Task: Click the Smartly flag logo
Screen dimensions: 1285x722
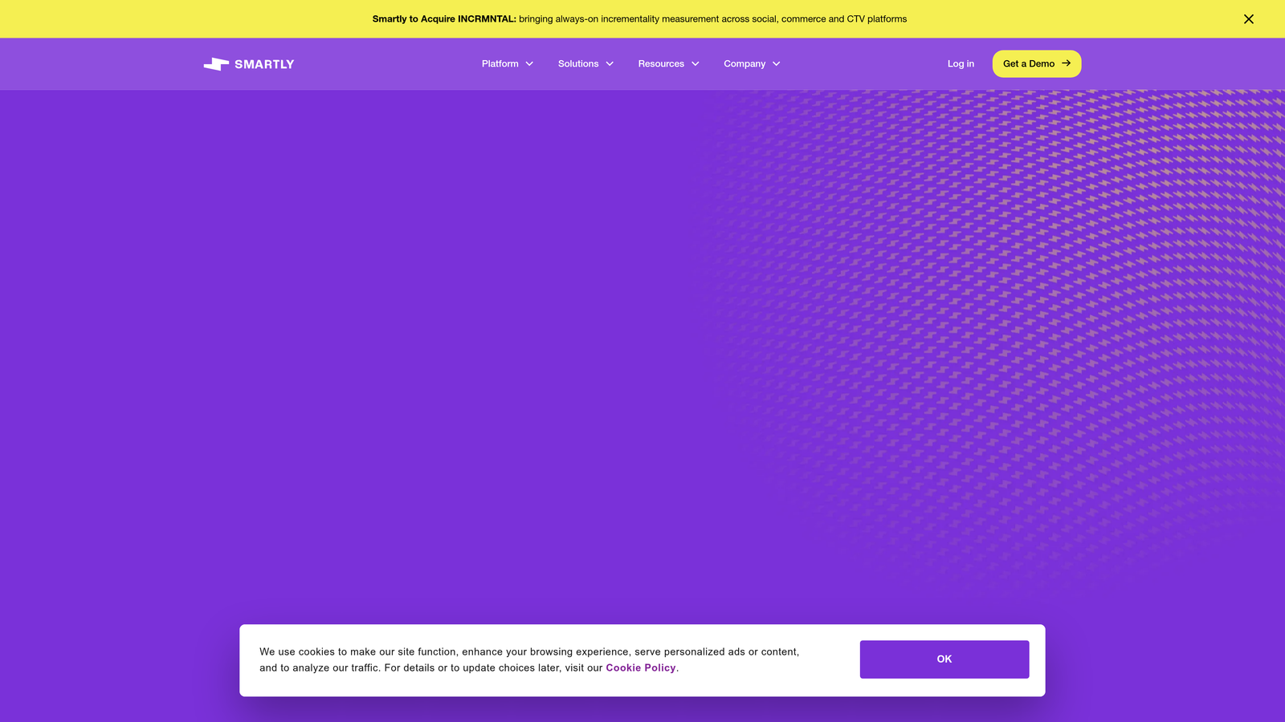Action: coord(215,63)
